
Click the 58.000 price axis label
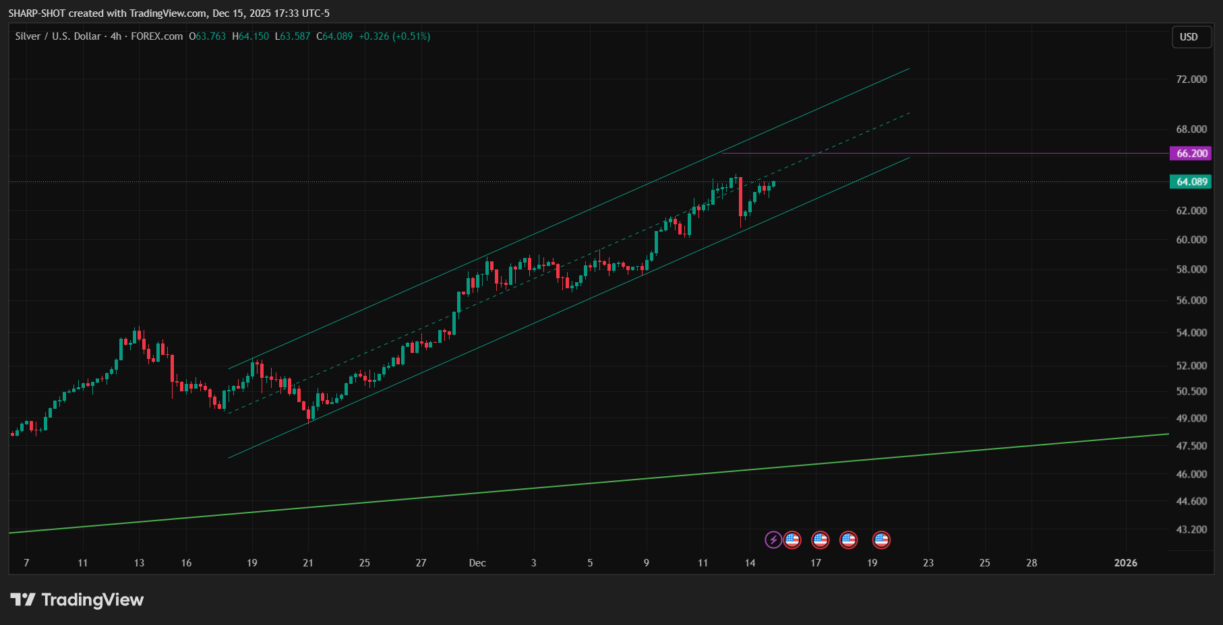[1191, 269]
